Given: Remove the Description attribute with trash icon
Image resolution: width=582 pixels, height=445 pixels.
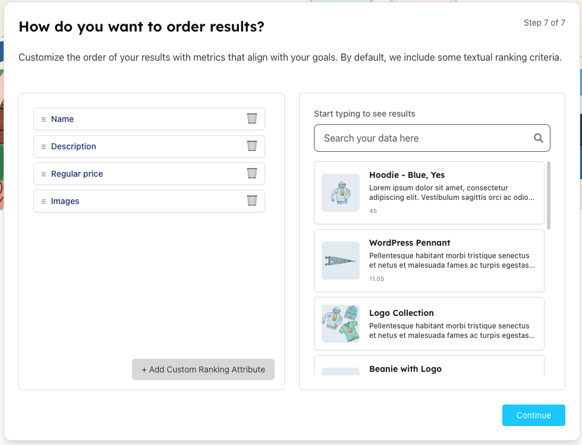Looking at the screenshot, I should [252, 146].
